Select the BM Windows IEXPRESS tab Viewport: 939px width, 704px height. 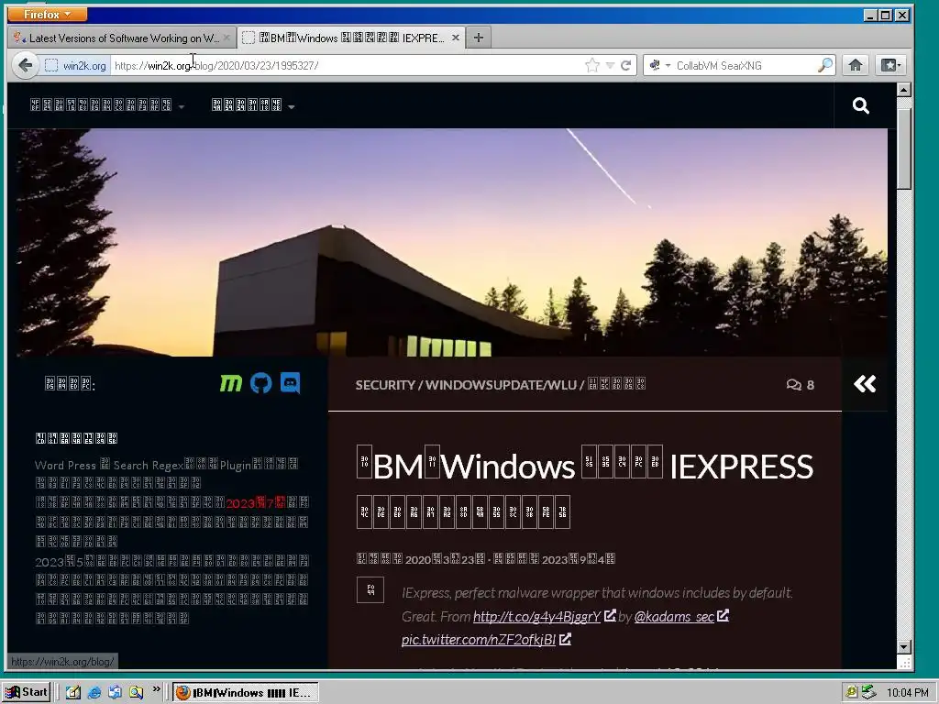tap(351, 38)
